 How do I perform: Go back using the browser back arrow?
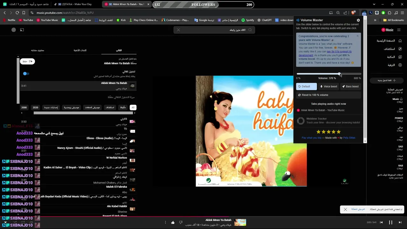tap(4, 13)
